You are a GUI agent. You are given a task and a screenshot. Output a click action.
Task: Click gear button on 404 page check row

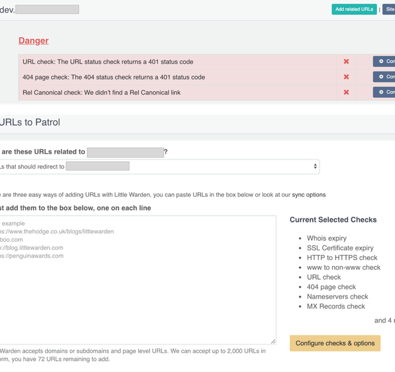[384, 77]
